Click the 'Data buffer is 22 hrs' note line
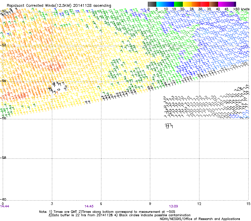251x221 pixels. (x=119, y=215)
